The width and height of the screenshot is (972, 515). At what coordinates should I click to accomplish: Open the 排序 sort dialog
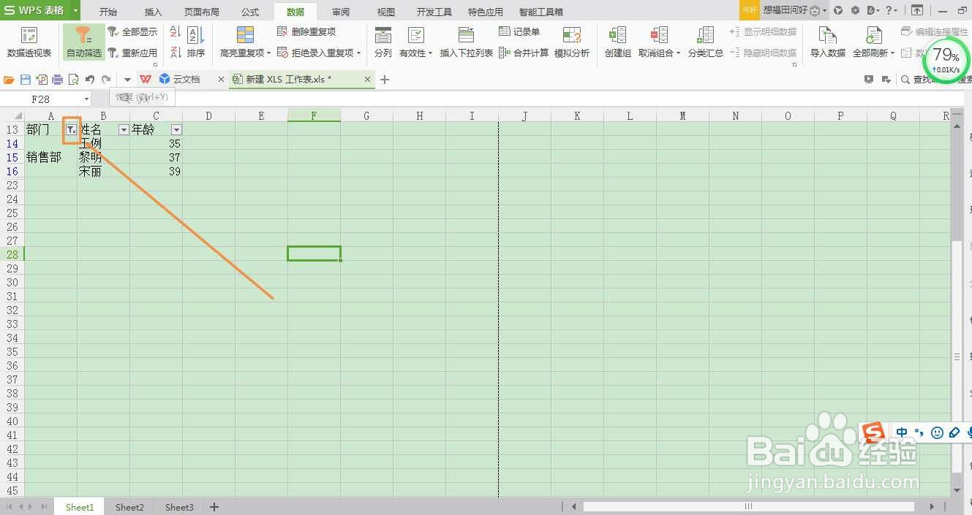pos(196,42)
